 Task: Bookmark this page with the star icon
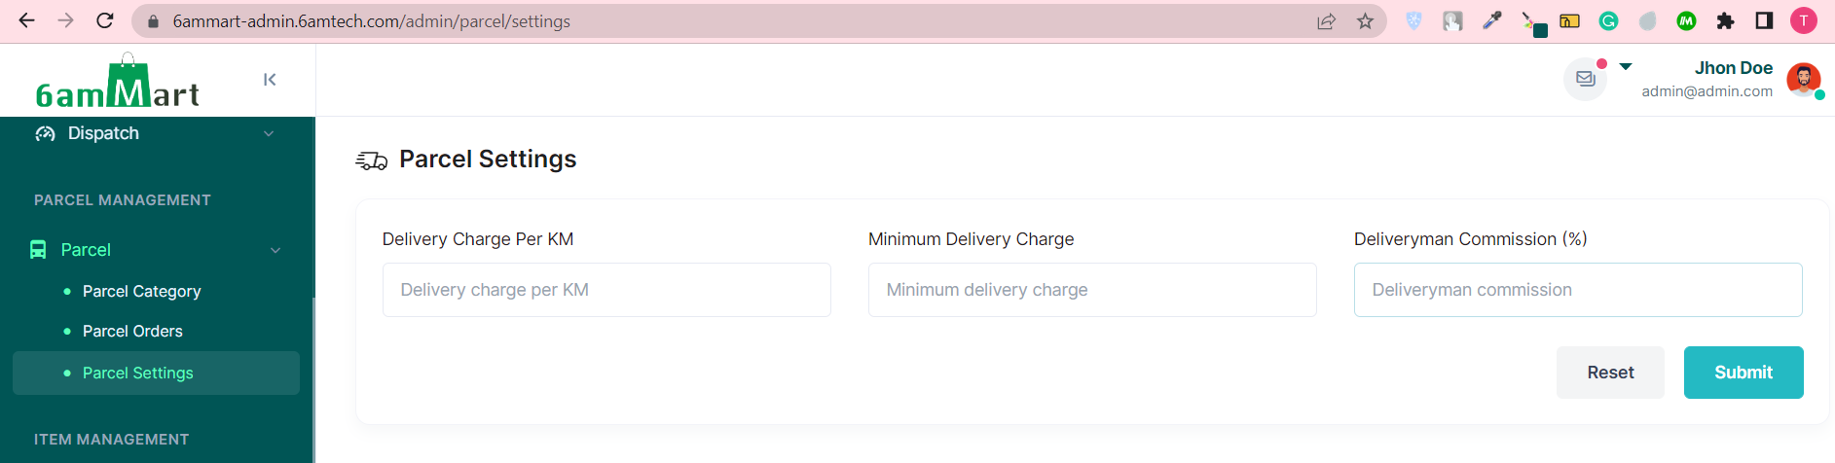(1365, 21)
